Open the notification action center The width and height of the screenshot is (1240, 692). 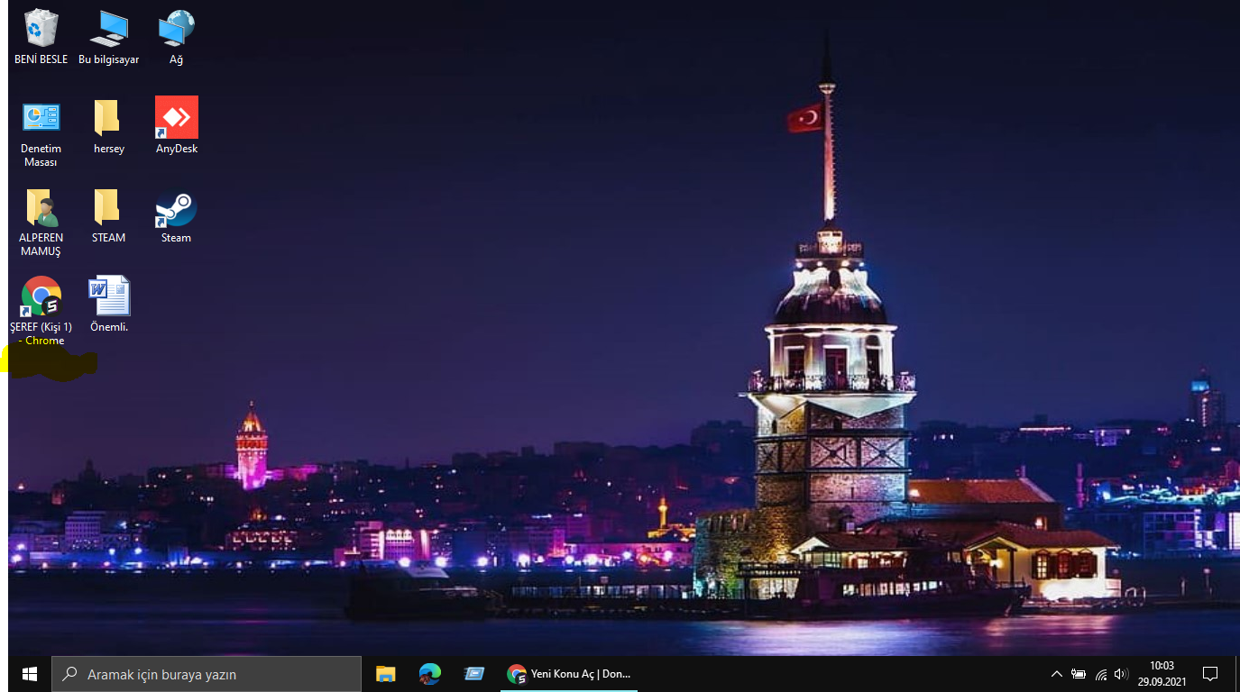click(1210, 674)
